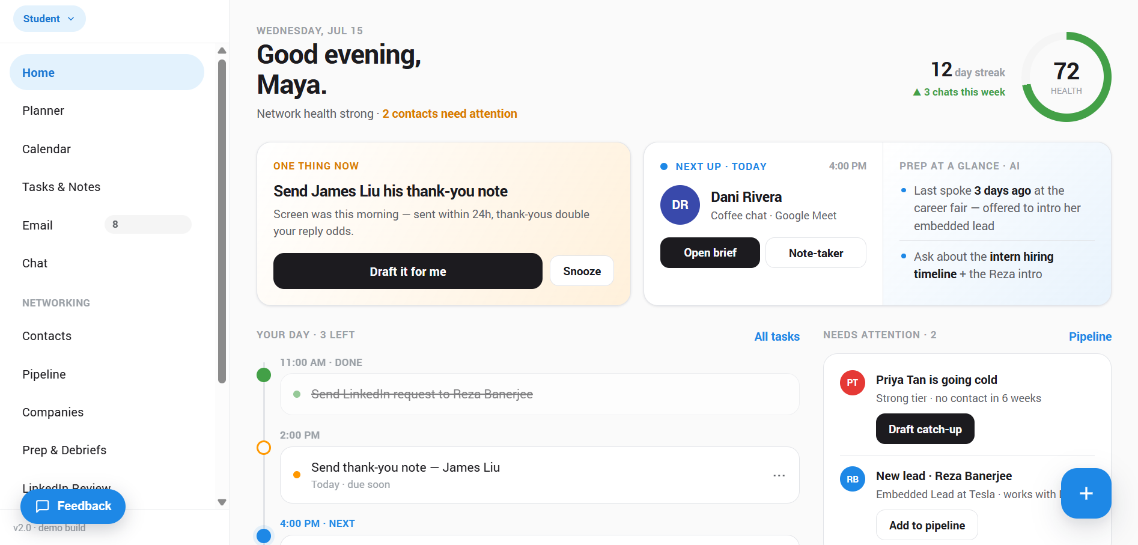The width and height of the screenshot is (1138, 545).
Task: Open brief for Dani Rivera
Action: click(710, 253)
